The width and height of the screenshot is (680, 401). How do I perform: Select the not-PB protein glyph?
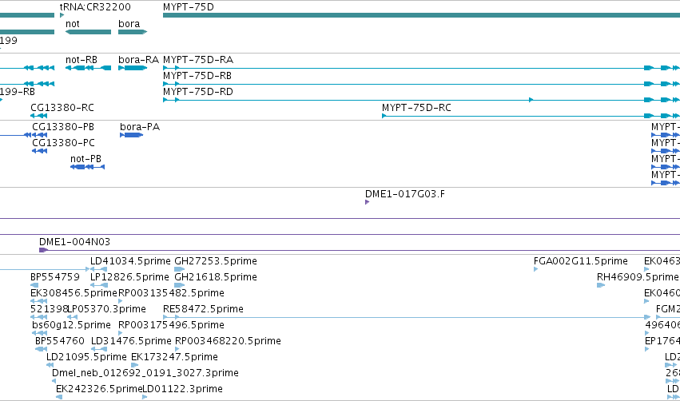87,167
